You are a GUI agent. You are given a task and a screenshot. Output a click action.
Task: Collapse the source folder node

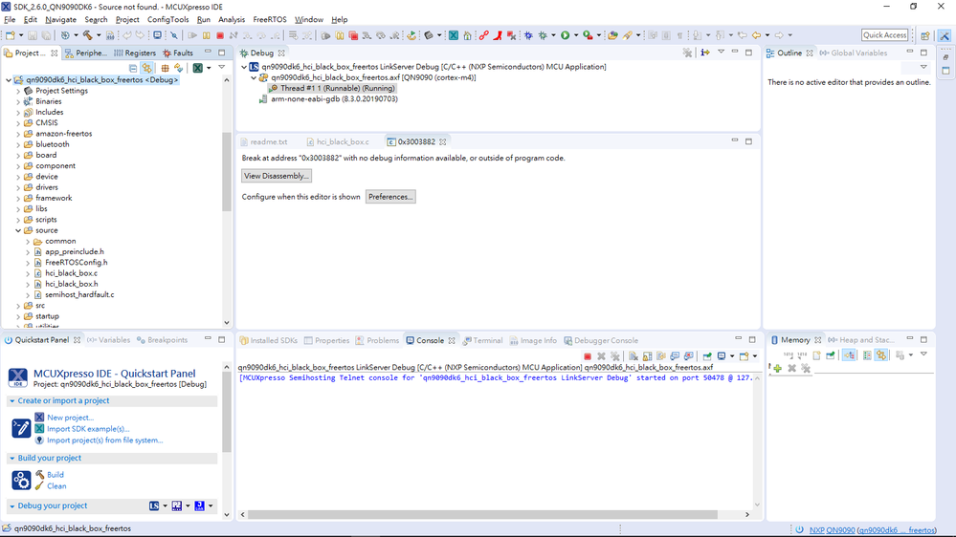point(18,230)
